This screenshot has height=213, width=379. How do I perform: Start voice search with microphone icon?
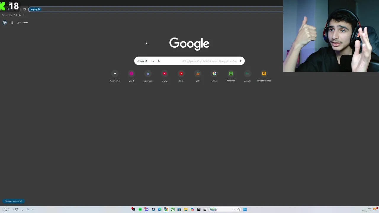159,61
